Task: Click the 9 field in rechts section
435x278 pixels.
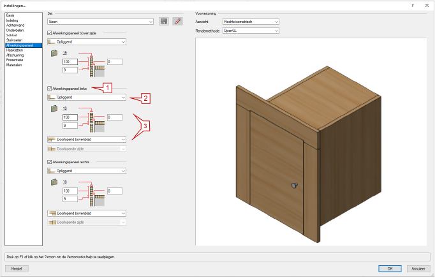Action: tap(70, 199)
